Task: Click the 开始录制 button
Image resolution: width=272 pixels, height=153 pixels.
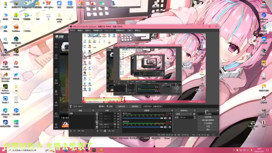Action: tap(208, 117)
